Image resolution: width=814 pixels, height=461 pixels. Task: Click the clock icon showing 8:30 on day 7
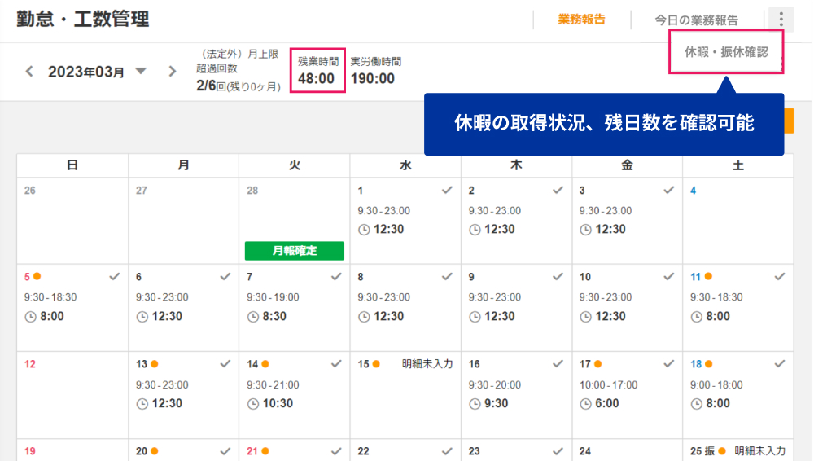[x=253, y=317]
